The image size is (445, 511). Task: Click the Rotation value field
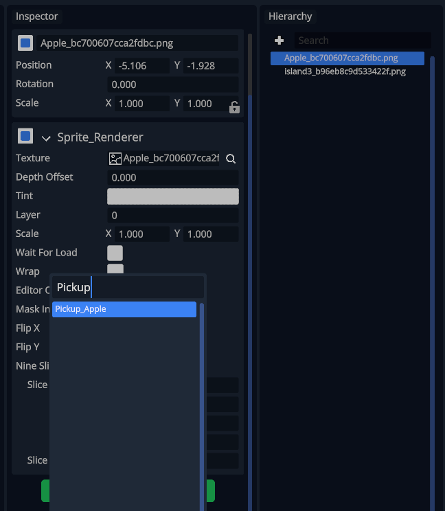click(173, 84)
